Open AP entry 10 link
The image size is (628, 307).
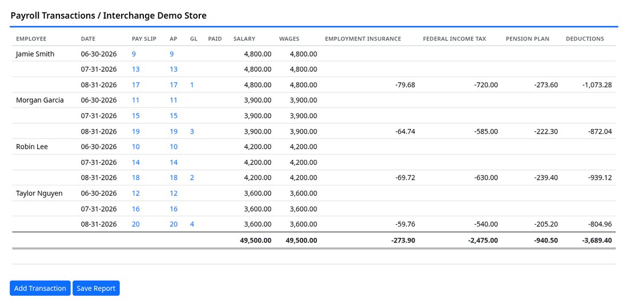tap(174, 147)
